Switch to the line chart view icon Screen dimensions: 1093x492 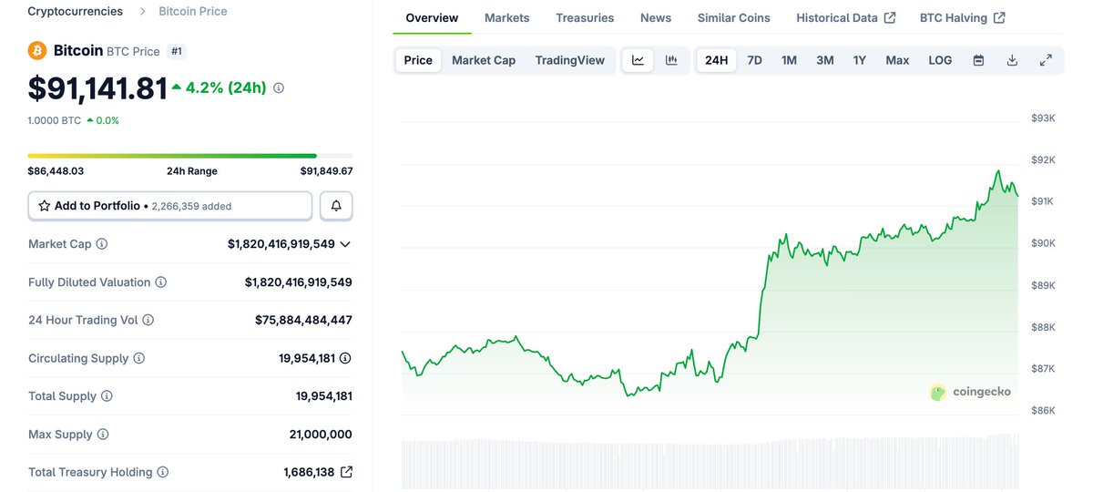click(638, 60)
